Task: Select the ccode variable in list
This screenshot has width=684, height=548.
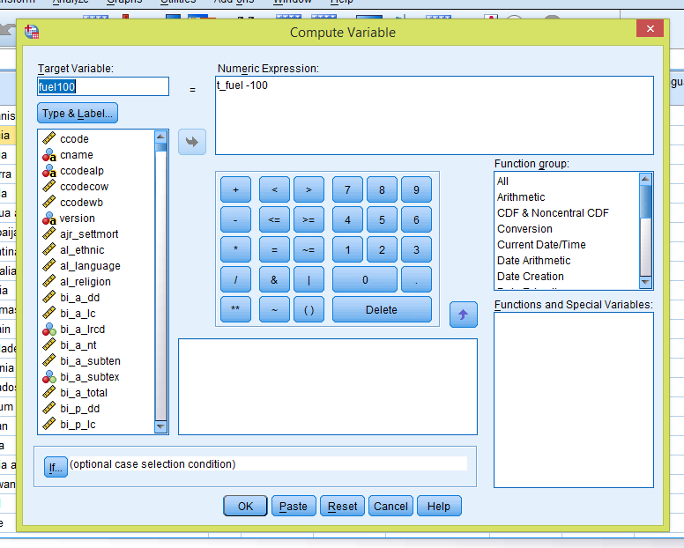Action: 74,139
